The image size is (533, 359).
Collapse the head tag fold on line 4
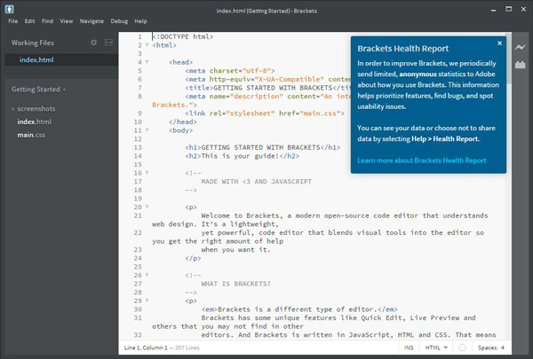point(147,62)
